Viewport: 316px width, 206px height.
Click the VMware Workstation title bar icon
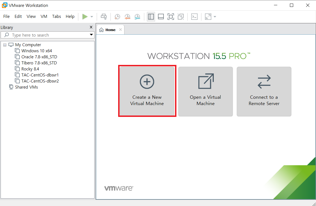4,5
